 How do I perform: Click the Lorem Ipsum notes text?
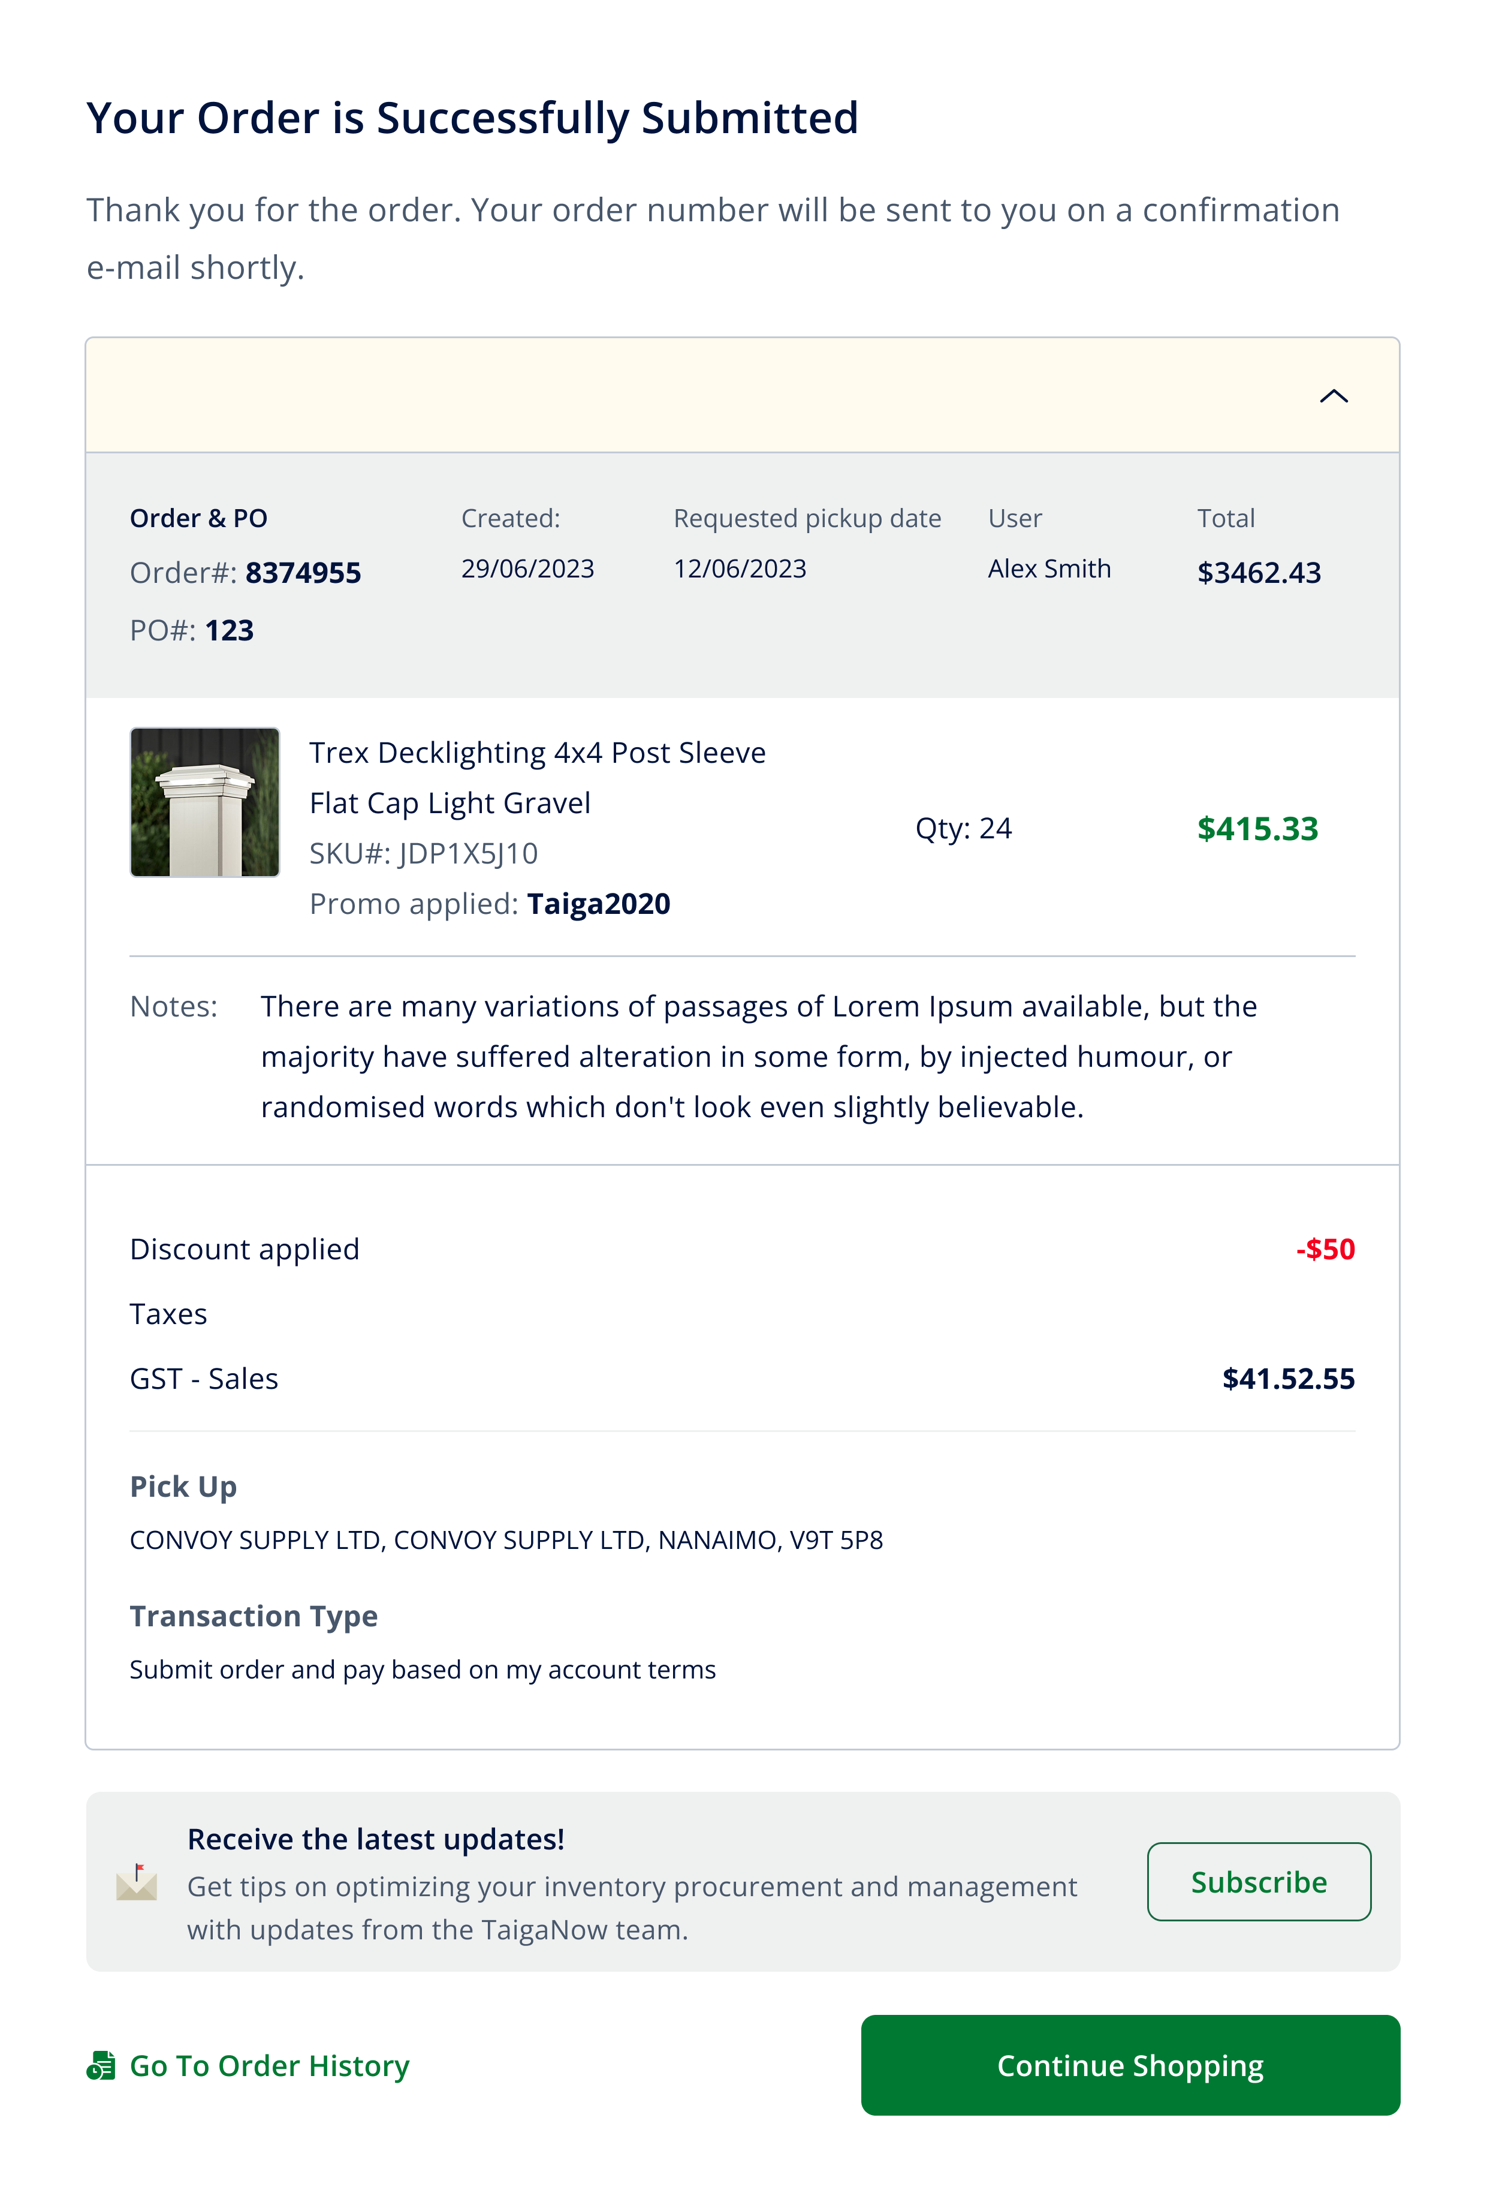[758, 1057]
